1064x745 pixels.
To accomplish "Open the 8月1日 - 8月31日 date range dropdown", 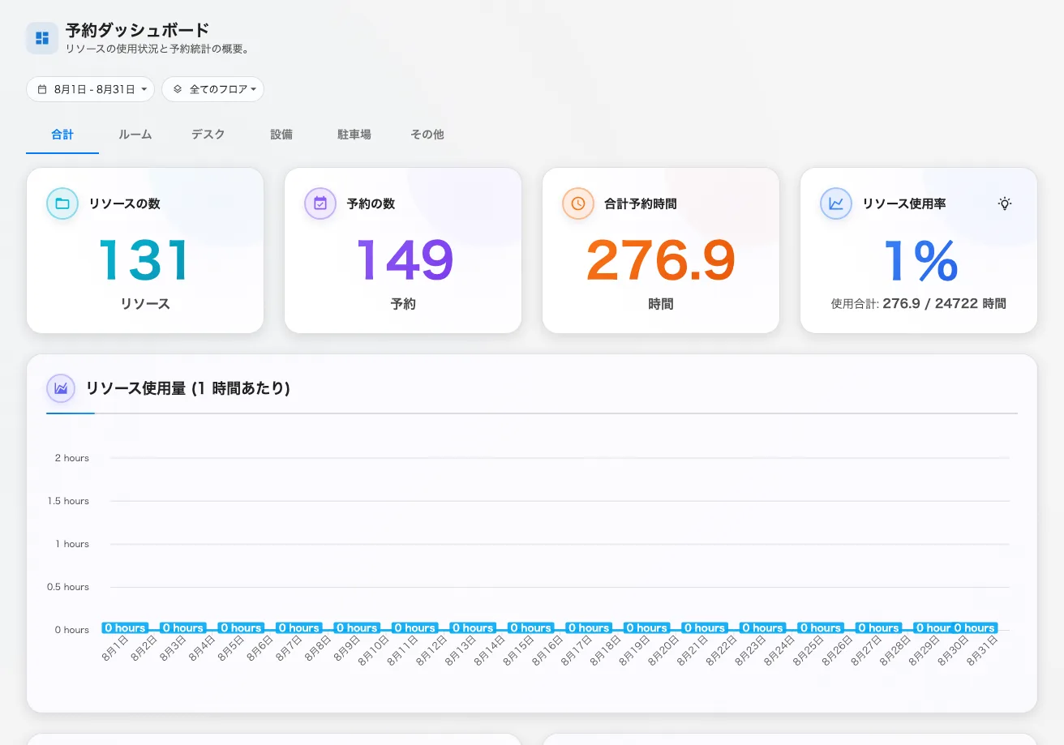I will pyautogui.click(x=91, y=89).
